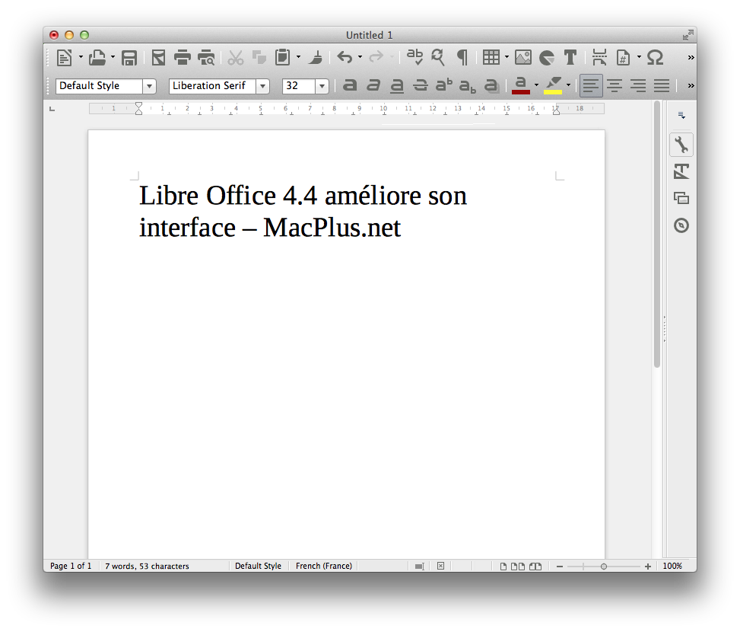Export as PDF icon
The height and width of the screenshot is (632, 740).
pos(158,58)
